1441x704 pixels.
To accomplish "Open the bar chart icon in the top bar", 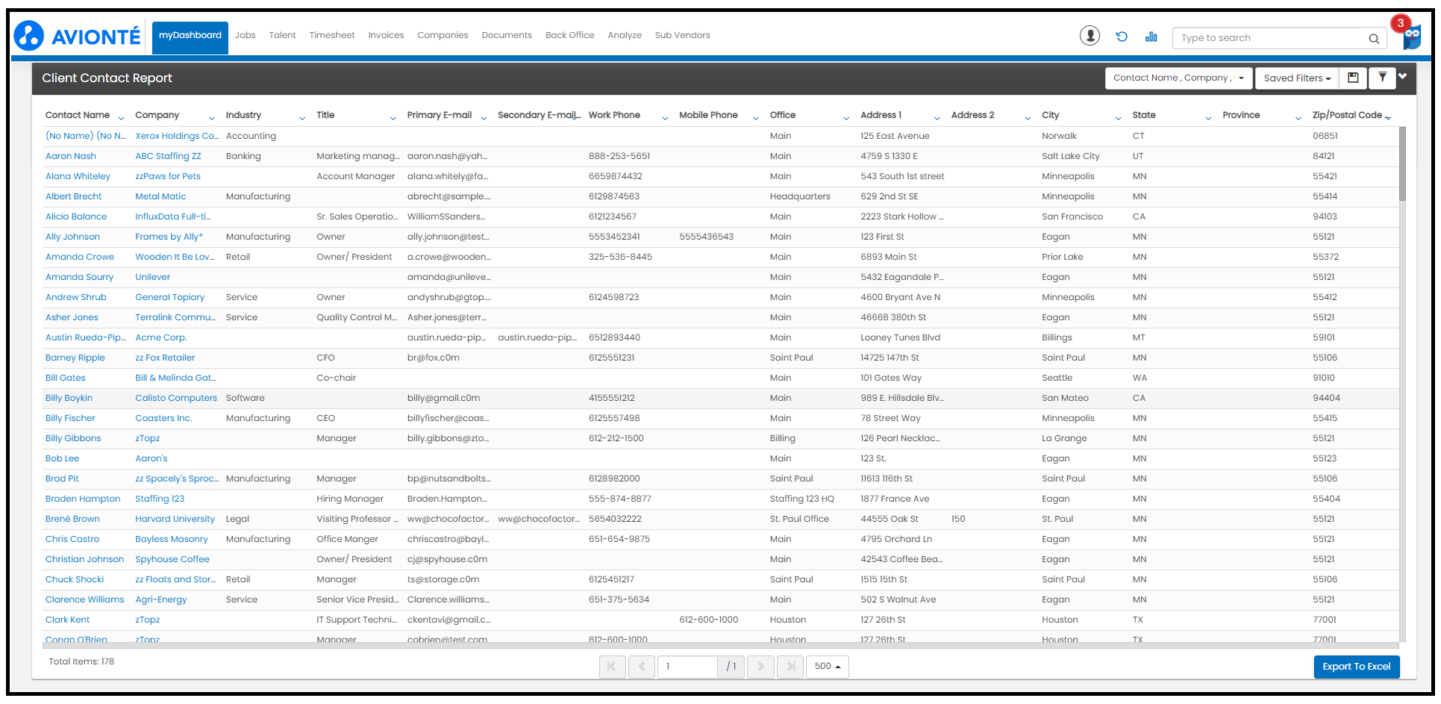I will click(1151, 37).
